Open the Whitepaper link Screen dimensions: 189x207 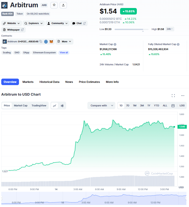[x=13, y=30]
